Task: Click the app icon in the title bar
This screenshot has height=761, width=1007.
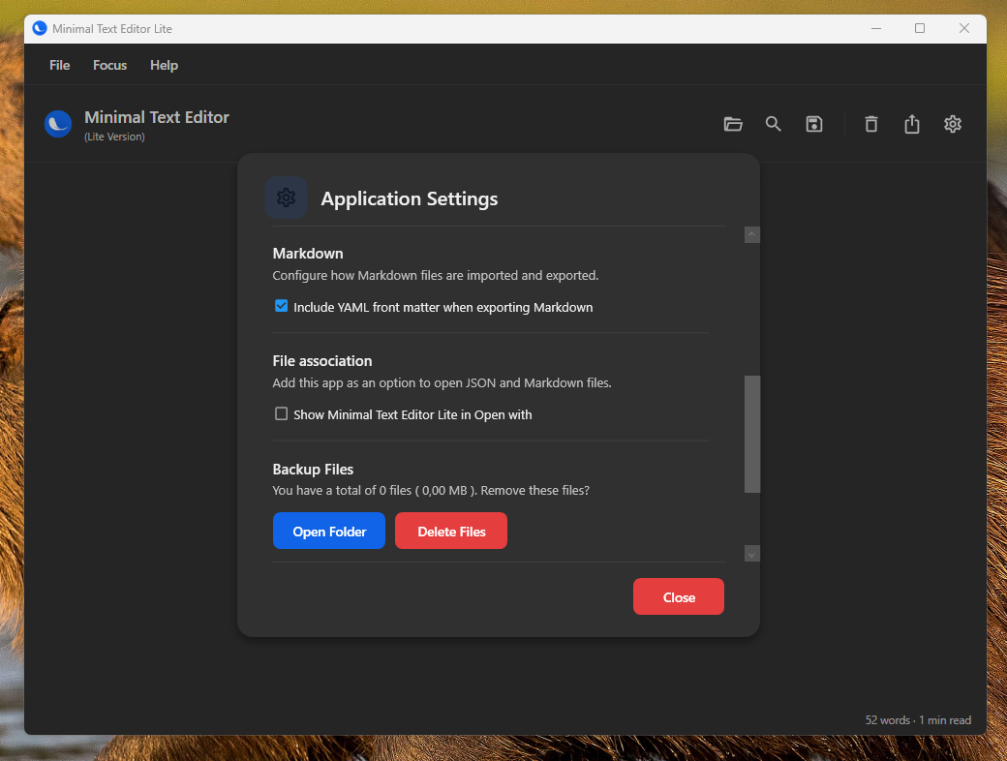Action: 40,28
